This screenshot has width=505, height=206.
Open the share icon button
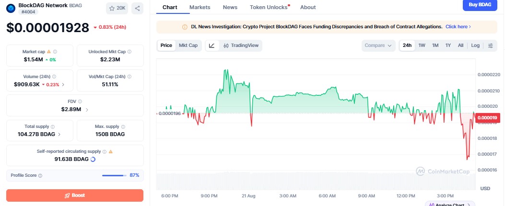coord(137,8)
